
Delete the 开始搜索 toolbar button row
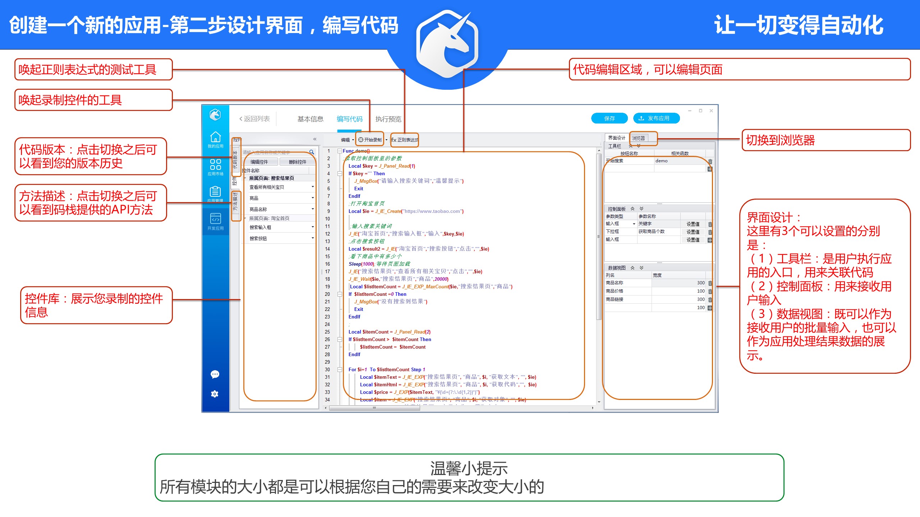point(710,161)
